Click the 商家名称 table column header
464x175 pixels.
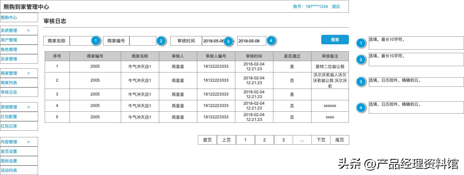(x=140, y=56)
